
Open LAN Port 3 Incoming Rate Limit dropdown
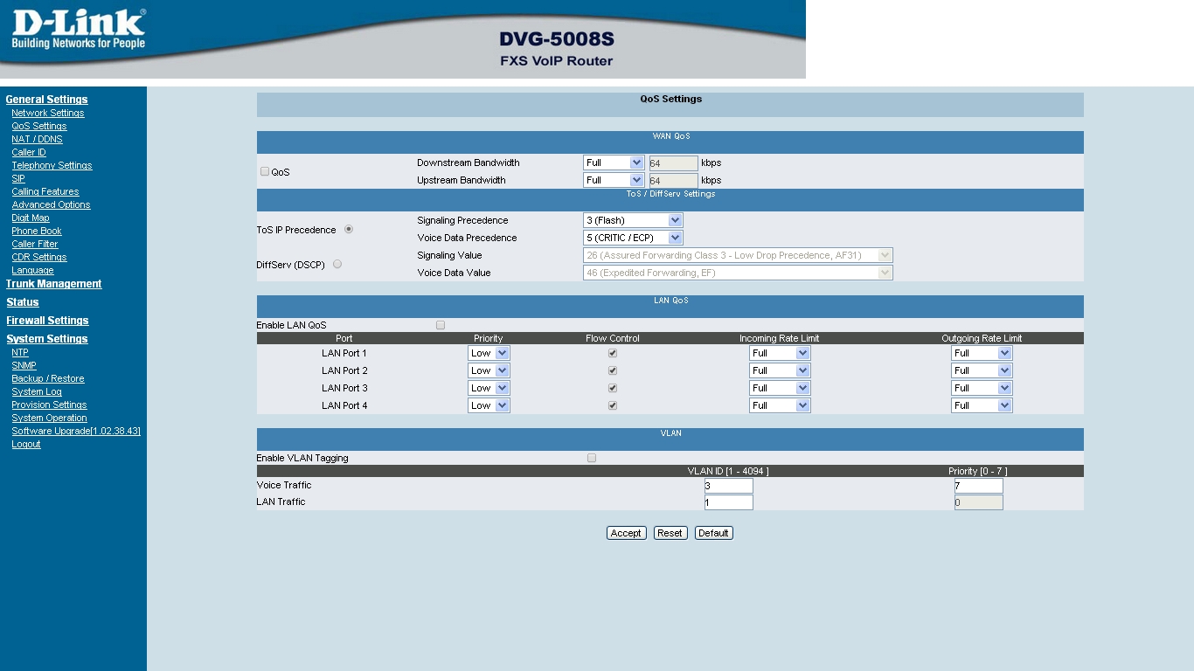tap(780, 388)
